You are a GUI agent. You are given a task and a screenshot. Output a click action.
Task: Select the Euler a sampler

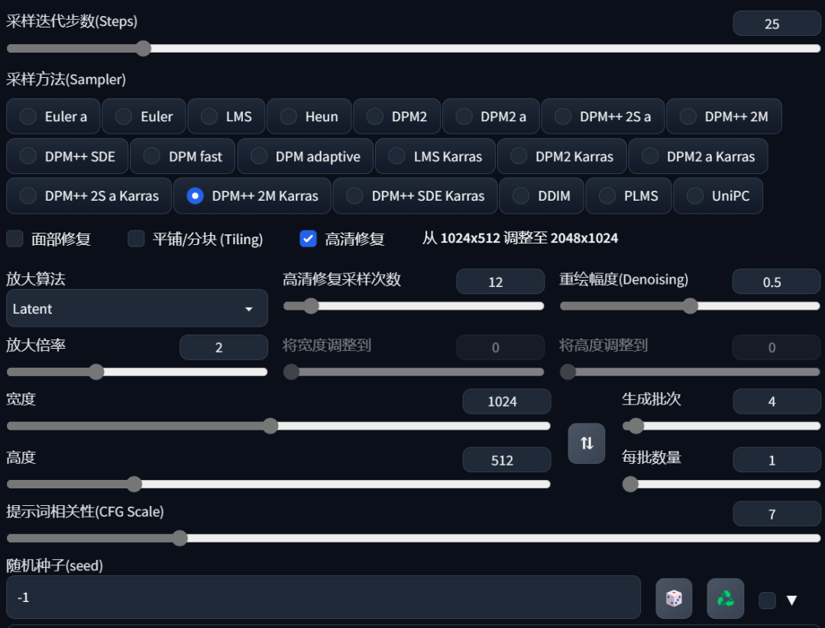click(x=53, y=117)
